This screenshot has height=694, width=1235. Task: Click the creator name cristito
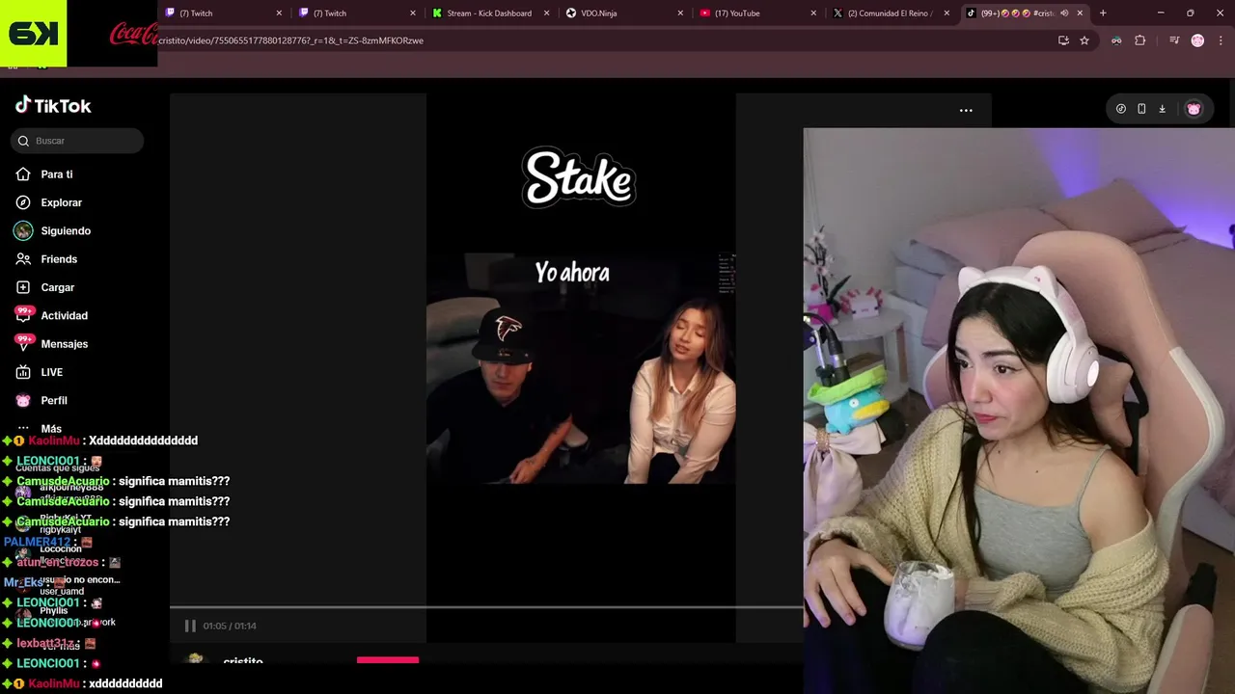coord(243,661)
